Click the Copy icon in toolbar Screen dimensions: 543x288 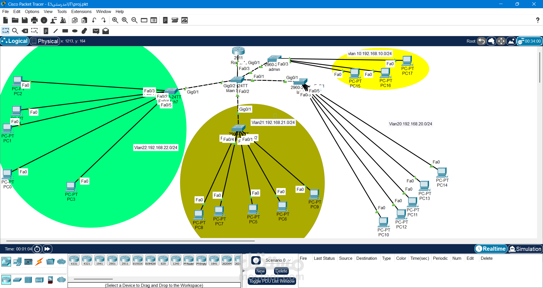point(75,20)
